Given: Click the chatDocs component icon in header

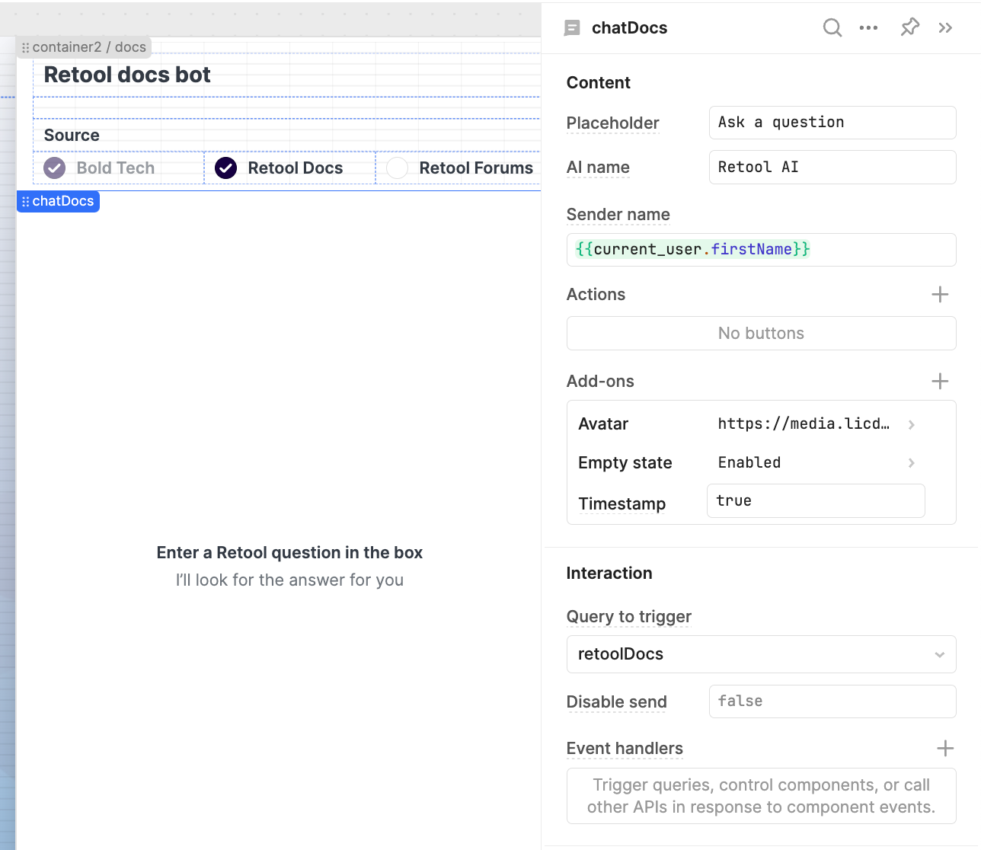Looking at the screenshot, I should pos(572,28).
